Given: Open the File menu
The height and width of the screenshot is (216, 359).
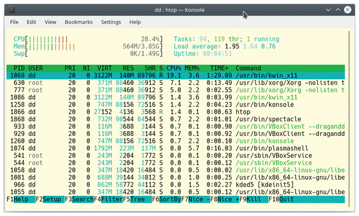Looking at the screenshot, I should coord(14,22).
